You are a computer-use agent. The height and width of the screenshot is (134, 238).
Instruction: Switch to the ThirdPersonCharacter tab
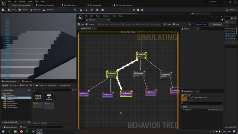coord(45,5)
